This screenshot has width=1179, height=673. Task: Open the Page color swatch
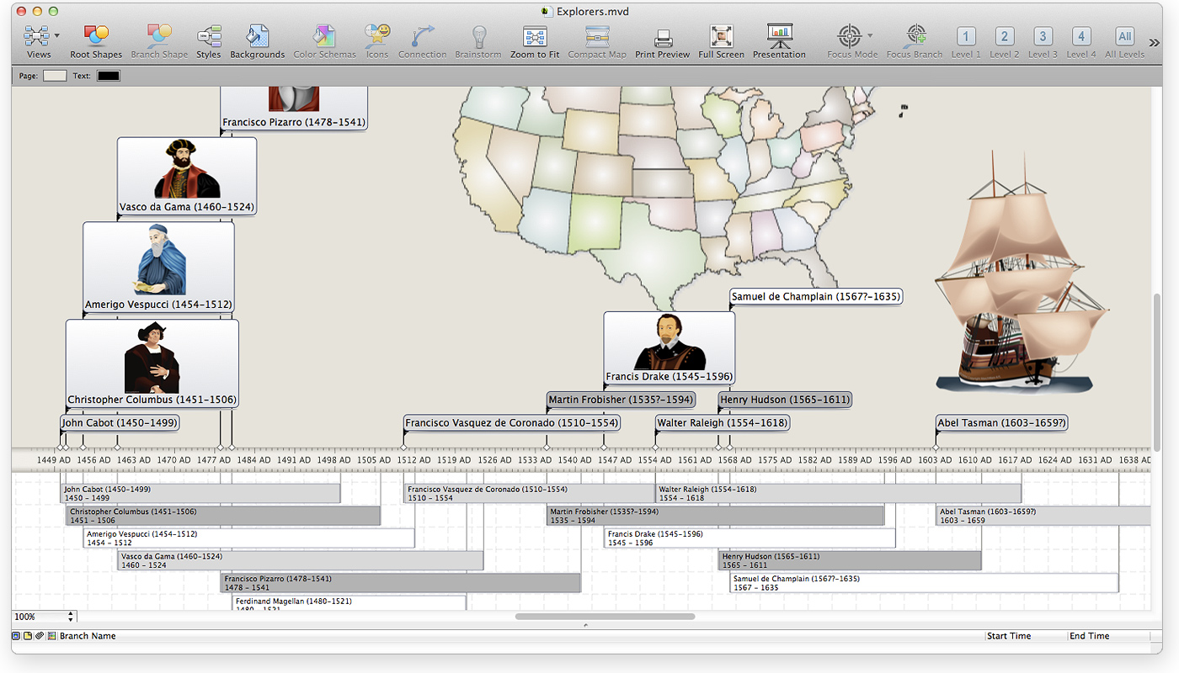[x=54, y=76]
